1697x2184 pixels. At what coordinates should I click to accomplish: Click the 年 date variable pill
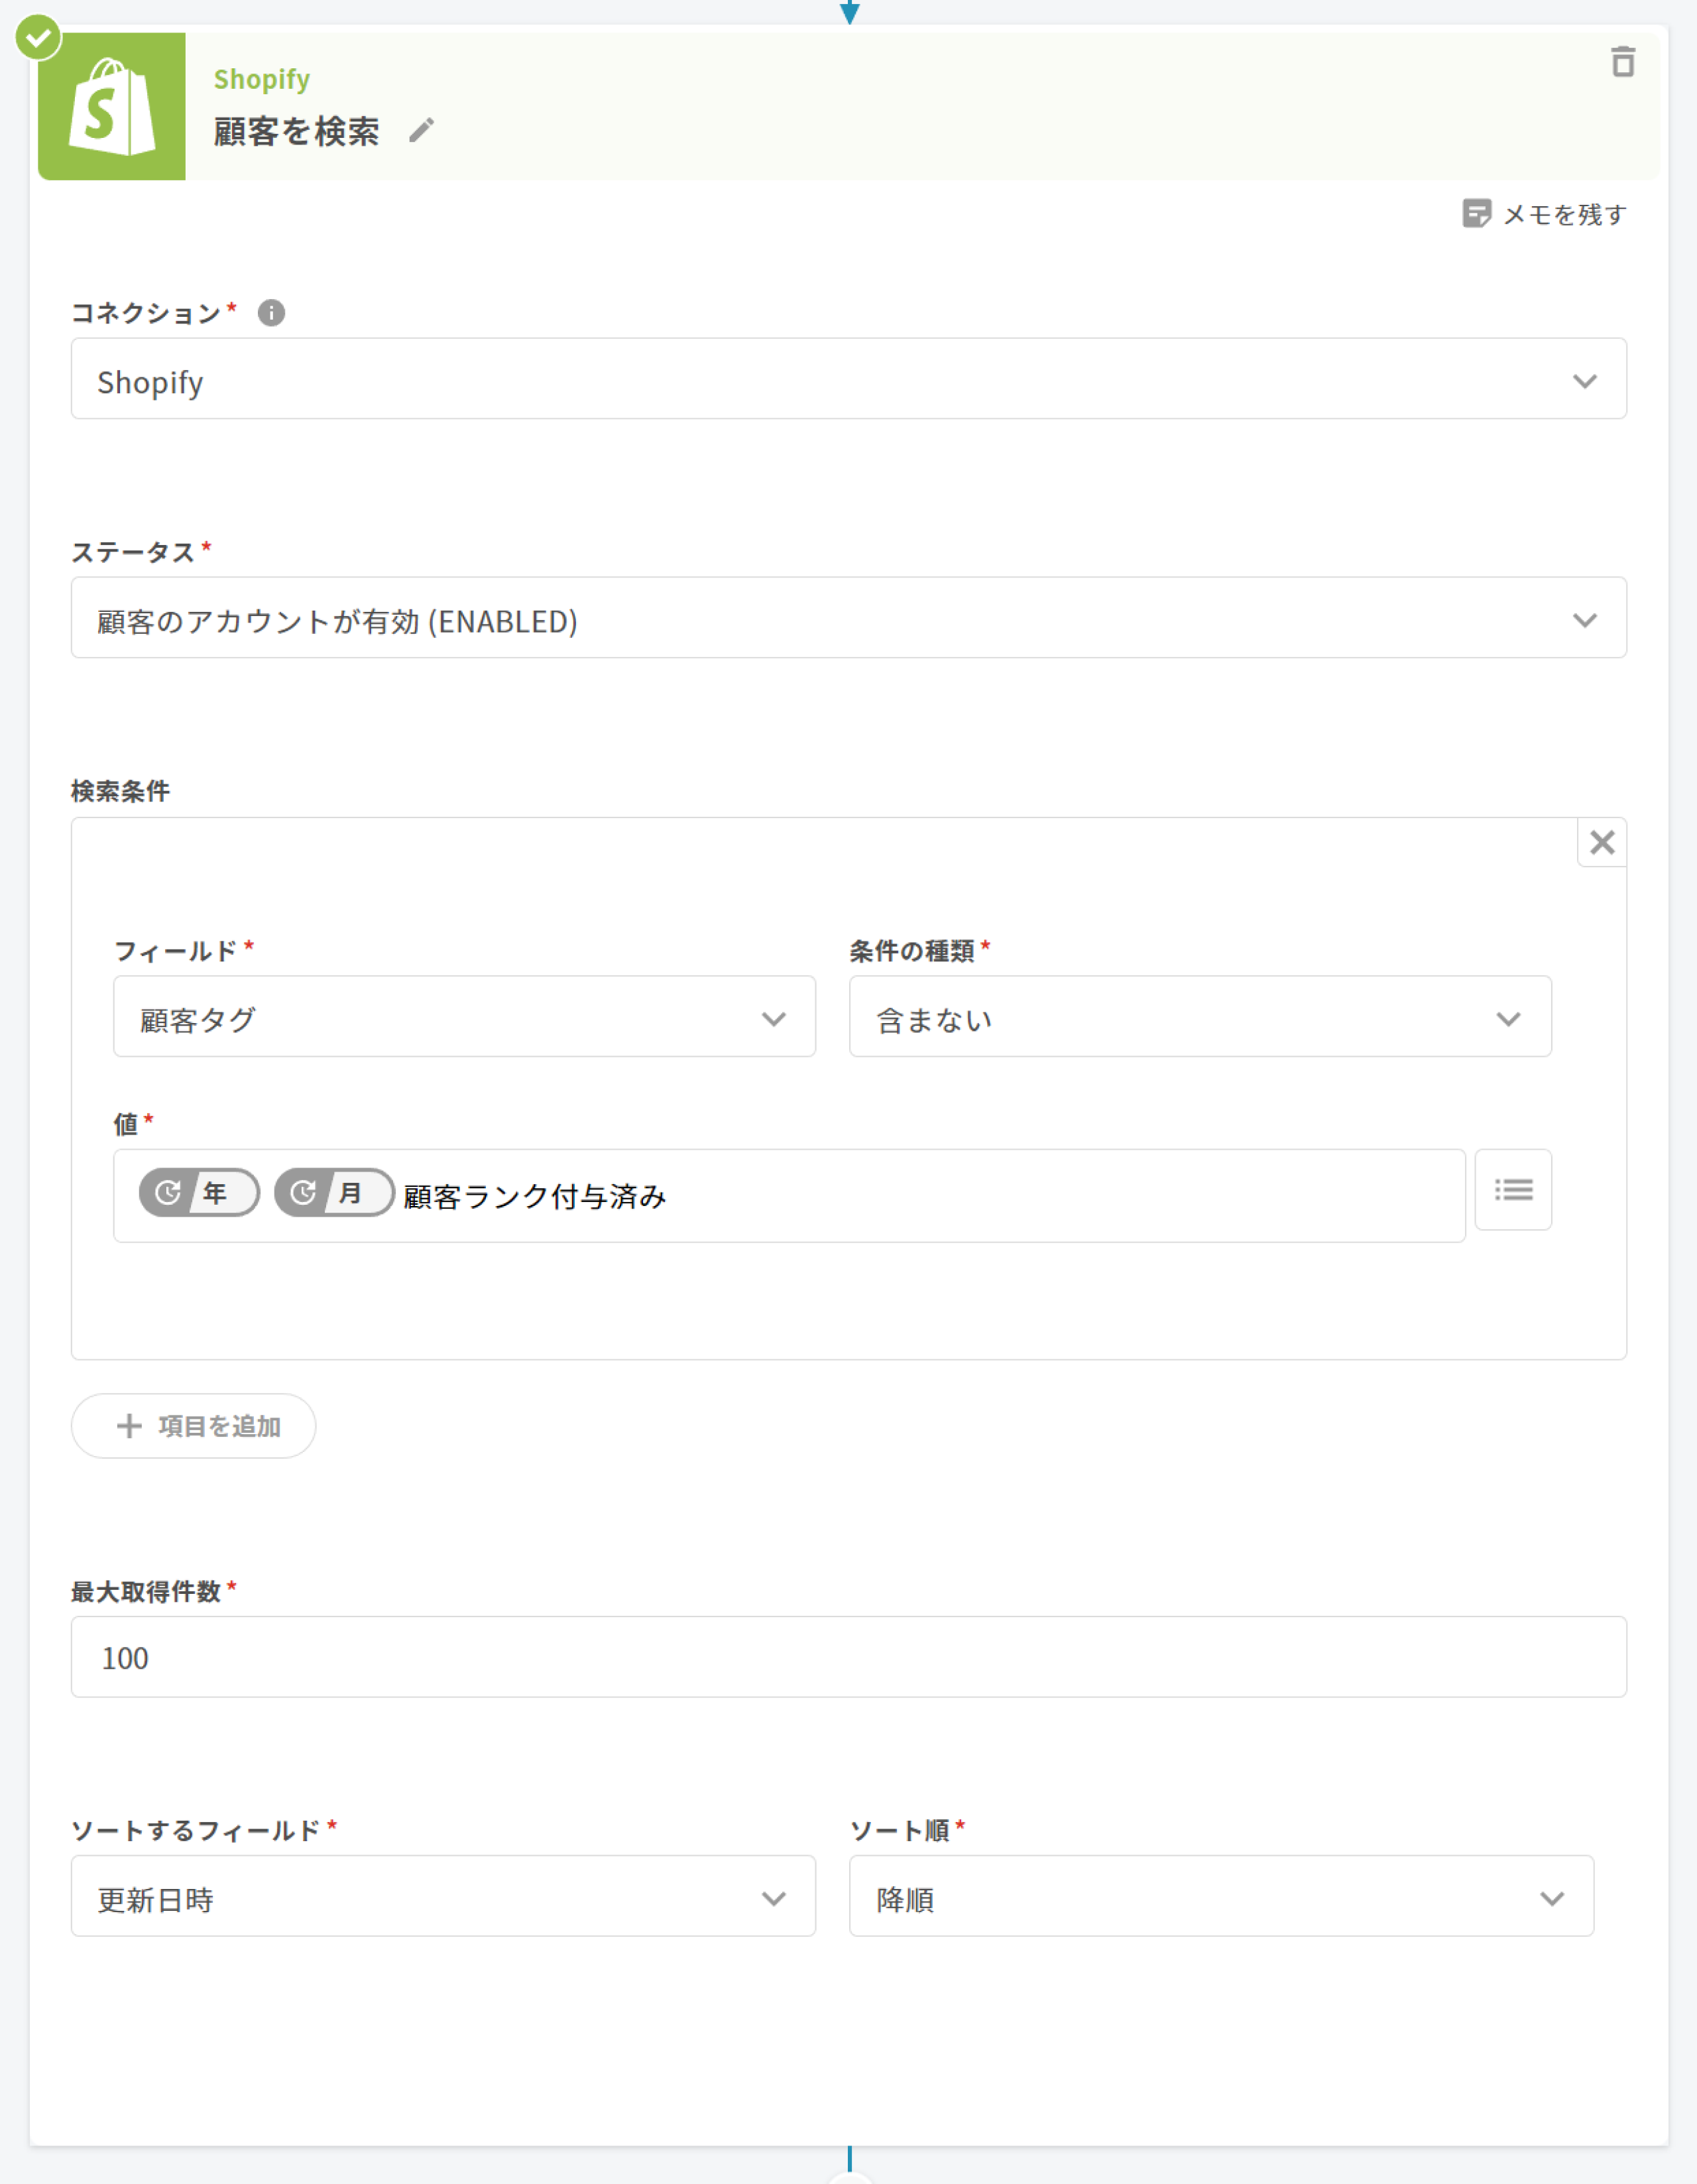click(199, 1192)
